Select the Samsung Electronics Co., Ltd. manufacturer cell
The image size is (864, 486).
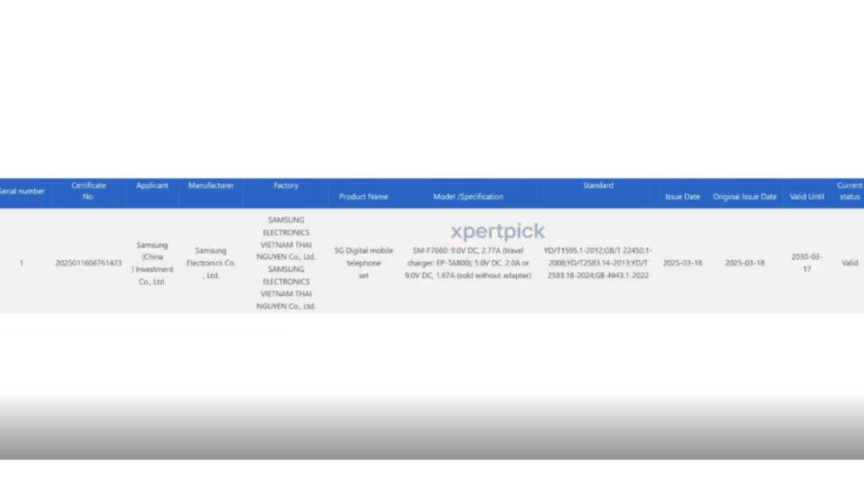(x=211, y=263)
